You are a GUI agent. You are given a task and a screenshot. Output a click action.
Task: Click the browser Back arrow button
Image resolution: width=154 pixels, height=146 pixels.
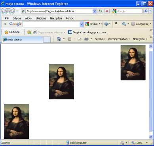pos(5,11)
